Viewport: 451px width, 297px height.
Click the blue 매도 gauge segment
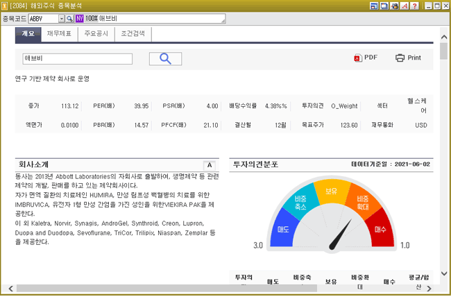coord(282,230)
